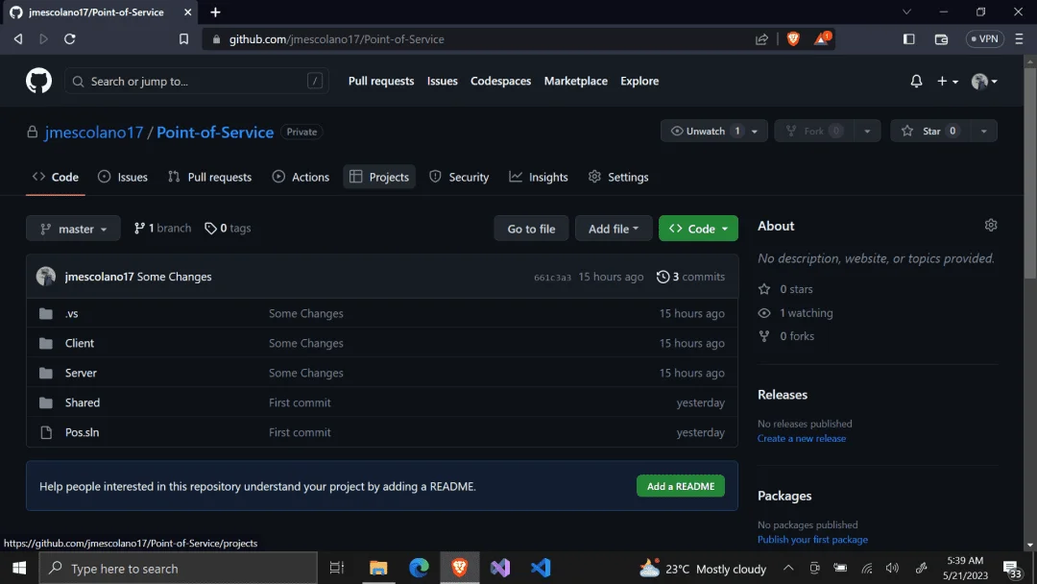1037x584 pixels.
Task: Open the Shared folder
Action: click(x=82, y=402)
